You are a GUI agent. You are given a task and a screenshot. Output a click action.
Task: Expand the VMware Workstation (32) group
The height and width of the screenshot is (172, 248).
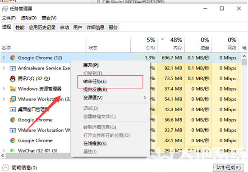pos(4,99)
